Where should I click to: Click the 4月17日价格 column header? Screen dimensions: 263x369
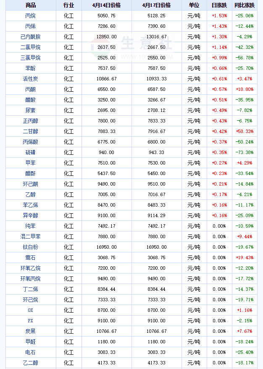pyautogui.click(x=157, y=5)
